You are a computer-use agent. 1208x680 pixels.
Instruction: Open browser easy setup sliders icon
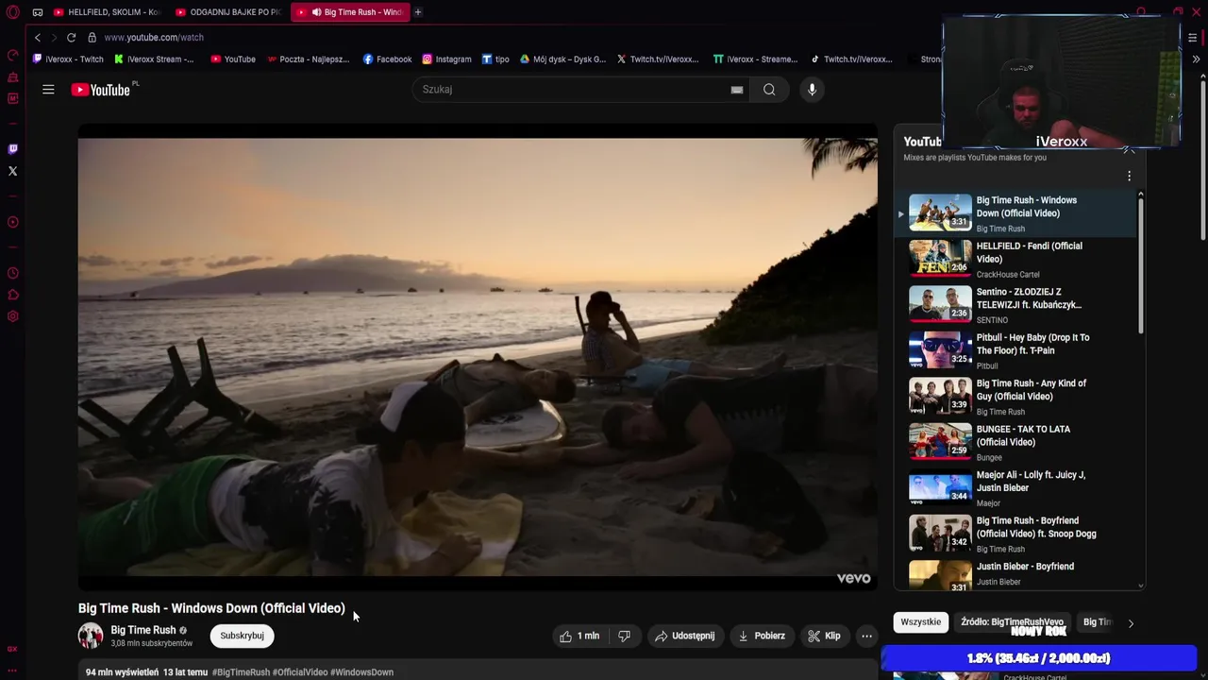click(x=1192, y=38)
